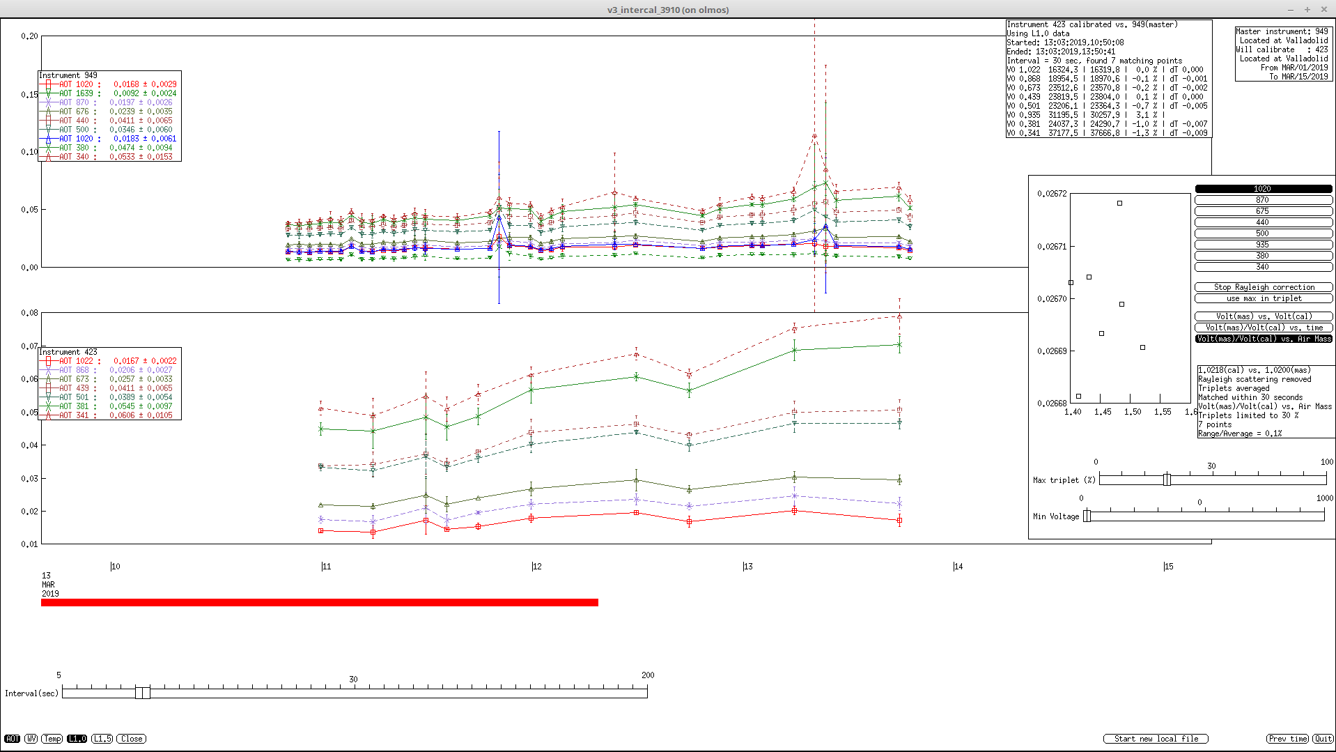Switch to the WV data view
1336x752 pixels.
tap(31, 739)
